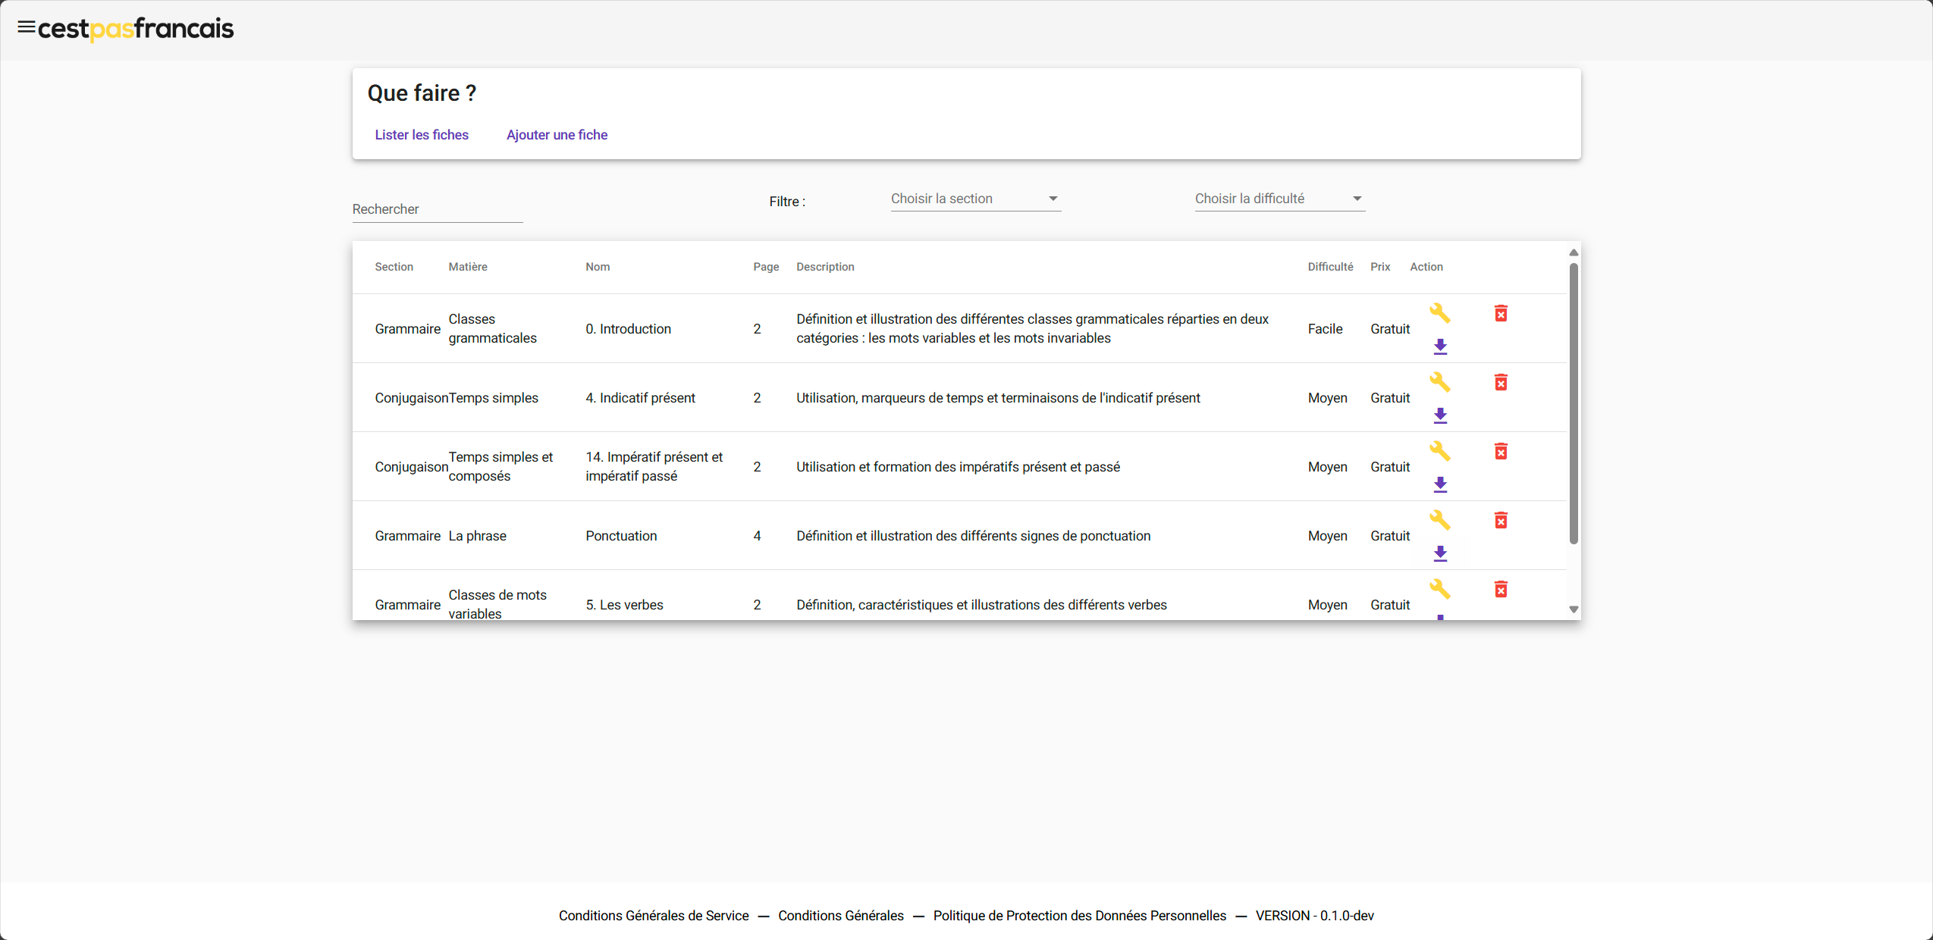Focus the Rechercher search field
The image size is (1933, 940).
pyautogui.click(x=438, y=209)
